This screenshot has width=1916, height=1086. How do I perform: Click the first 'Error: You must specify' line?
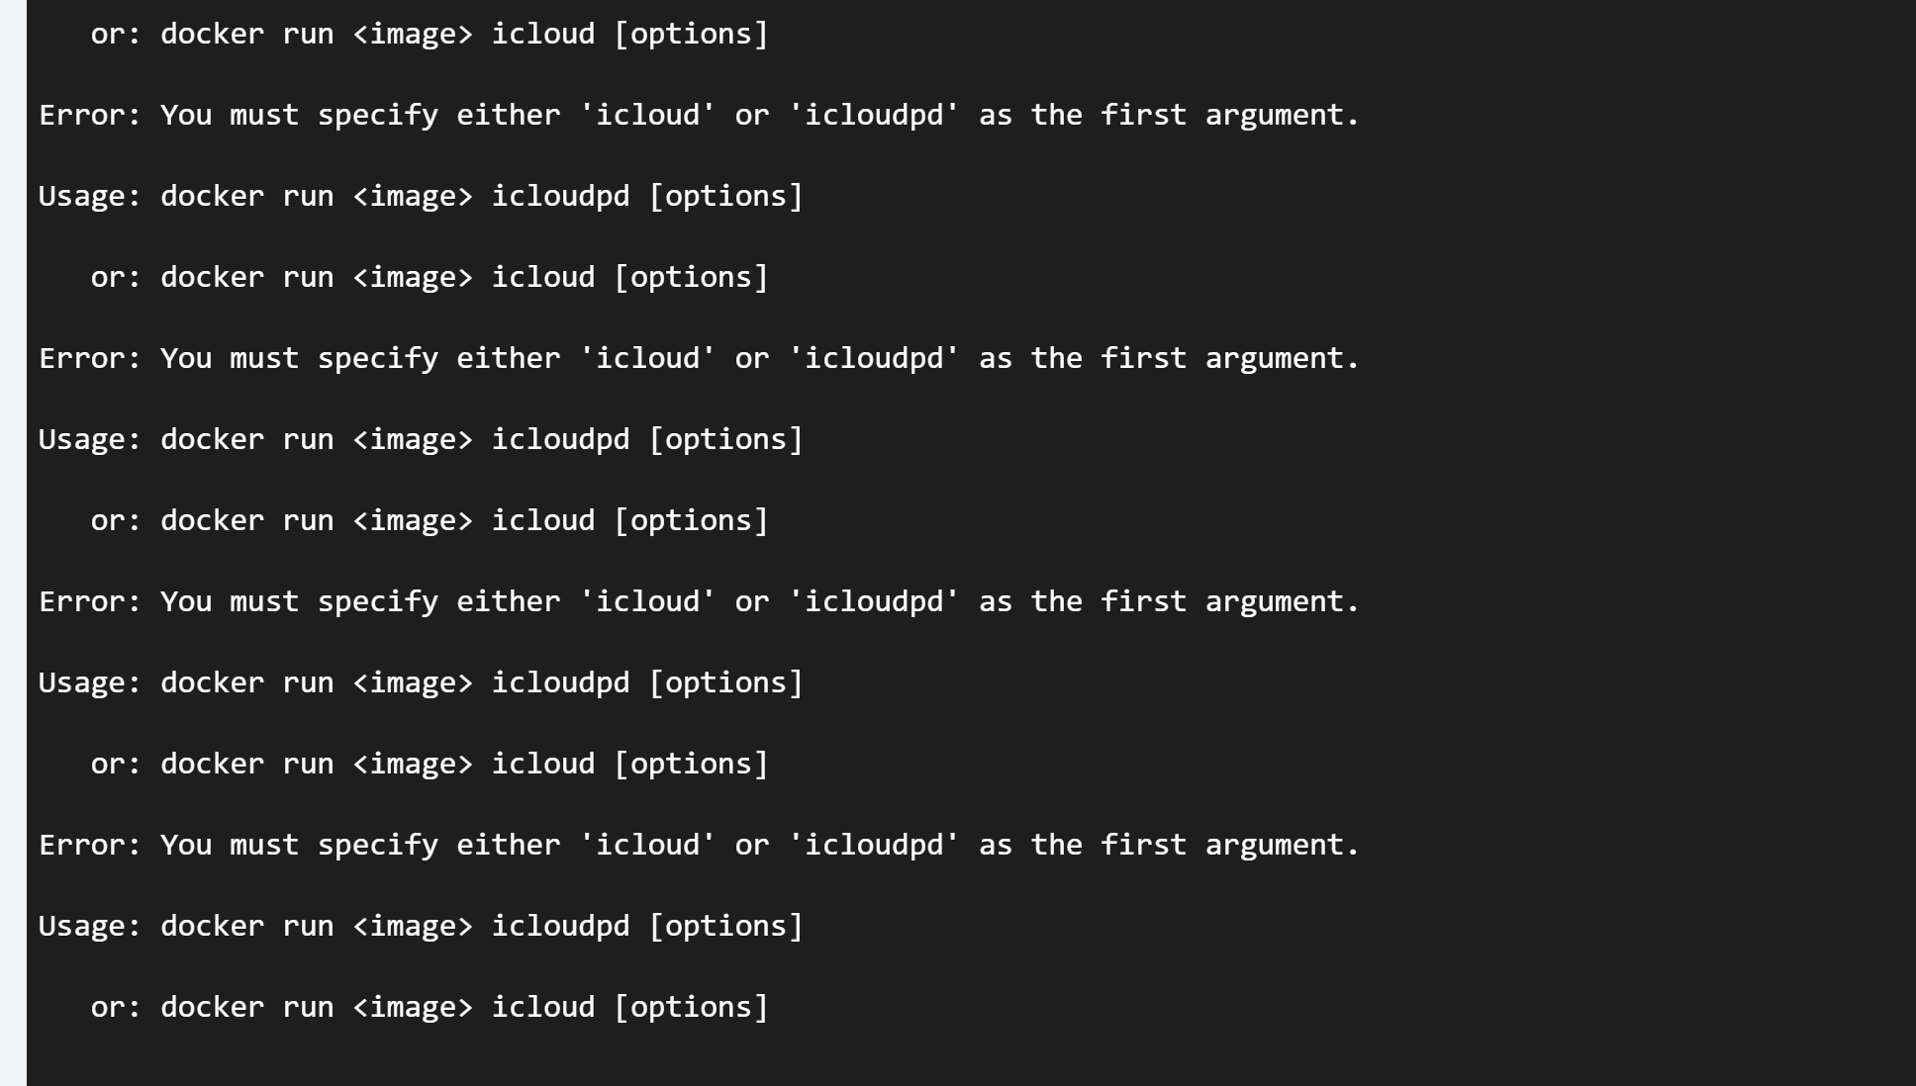699,115
